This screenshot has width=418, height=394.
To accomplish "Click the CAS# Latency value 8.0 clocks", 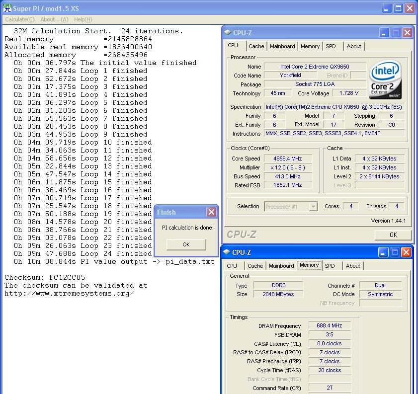I will (330, 343).
